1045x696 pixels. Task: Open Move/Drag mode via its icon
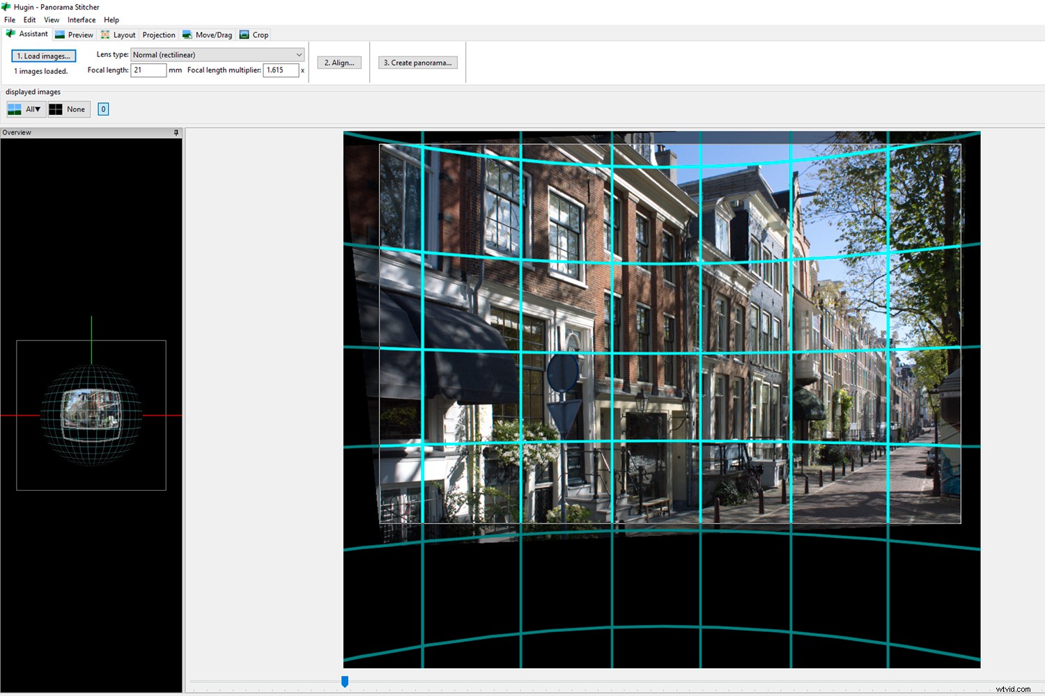coord(186,34)
